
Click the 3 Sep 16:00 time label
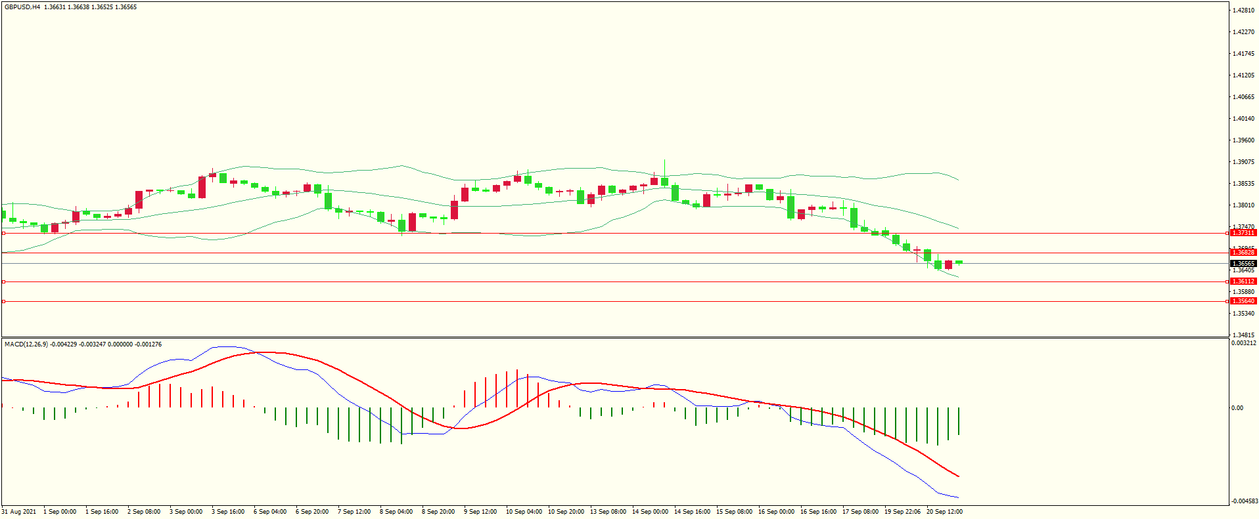228,512
